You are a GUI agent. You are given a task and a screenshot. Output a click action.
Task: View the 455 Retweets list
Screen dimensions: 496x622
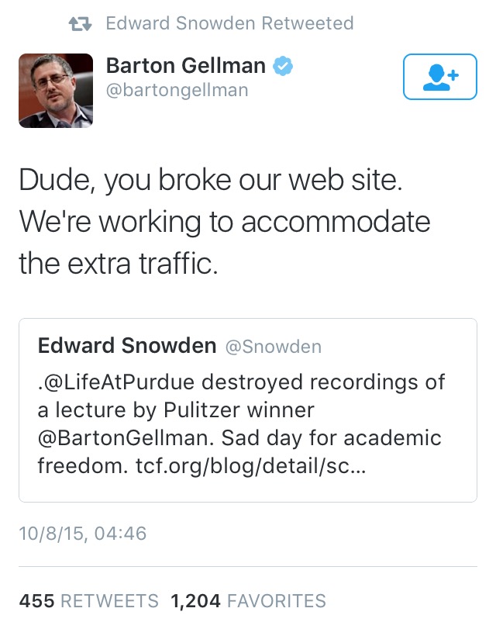88,601
